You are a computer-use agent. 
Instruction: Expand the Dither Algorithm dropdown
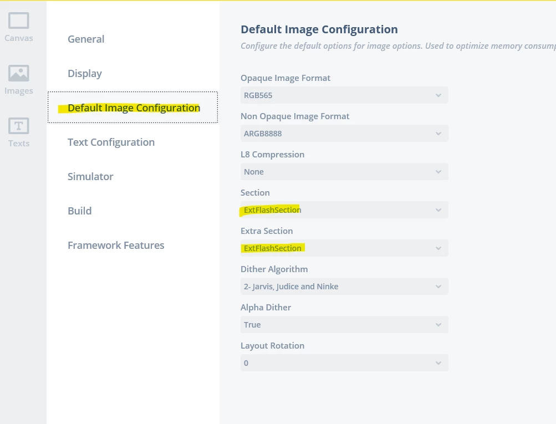pyautogui.click(x=344, y=287)
